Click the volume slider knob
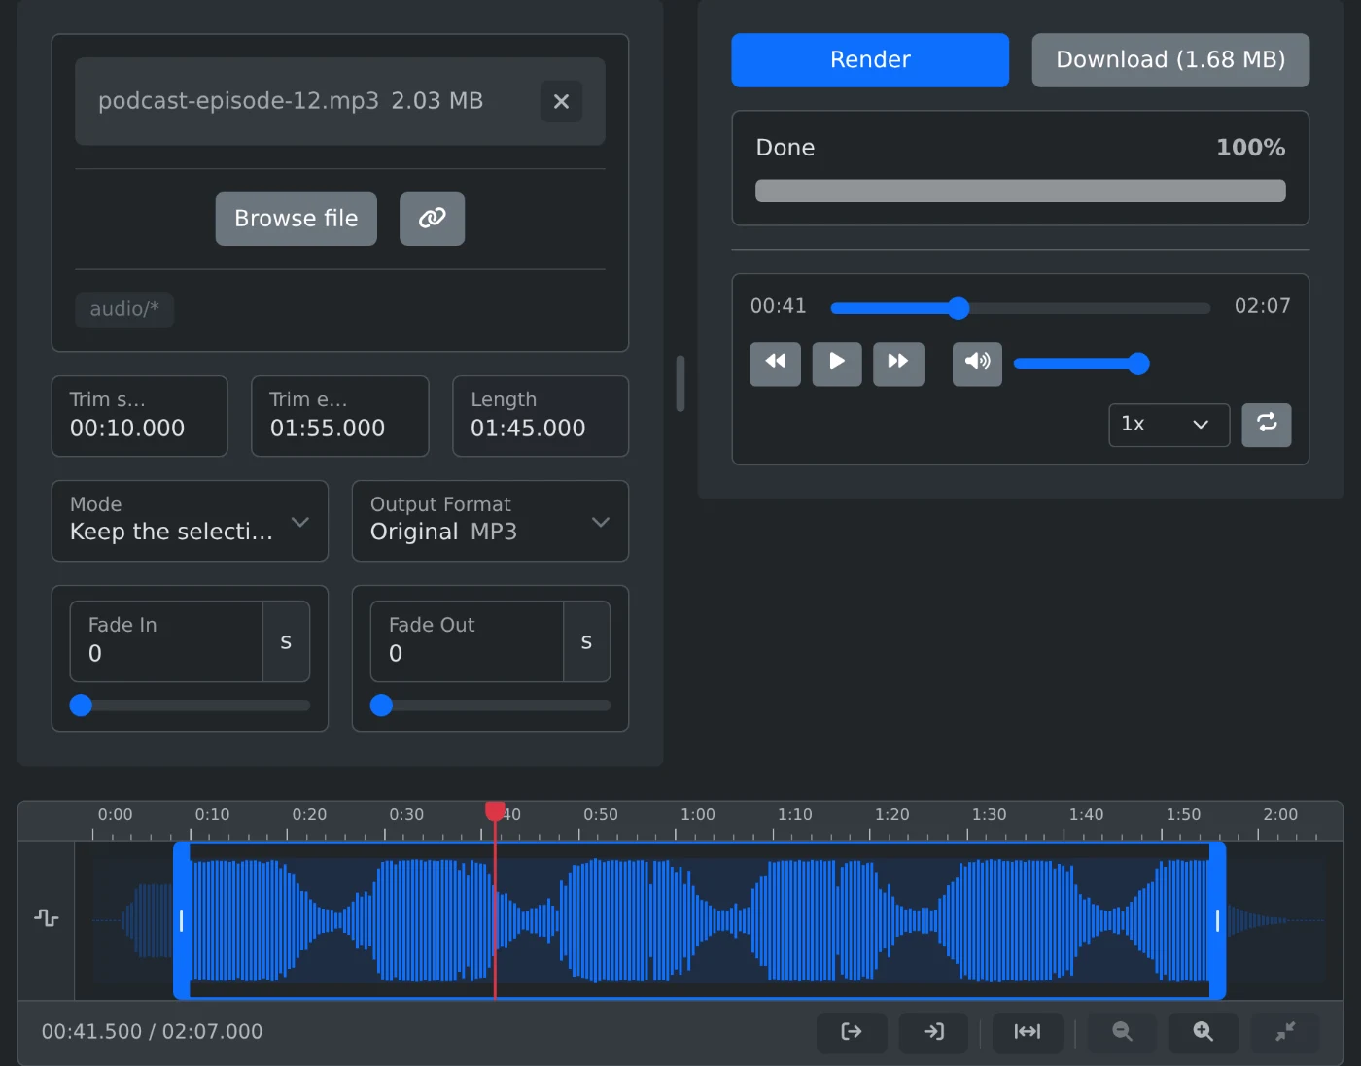Image resolution: width=1361 pixels, height=1066 pixels. [x=1138, y=363]
